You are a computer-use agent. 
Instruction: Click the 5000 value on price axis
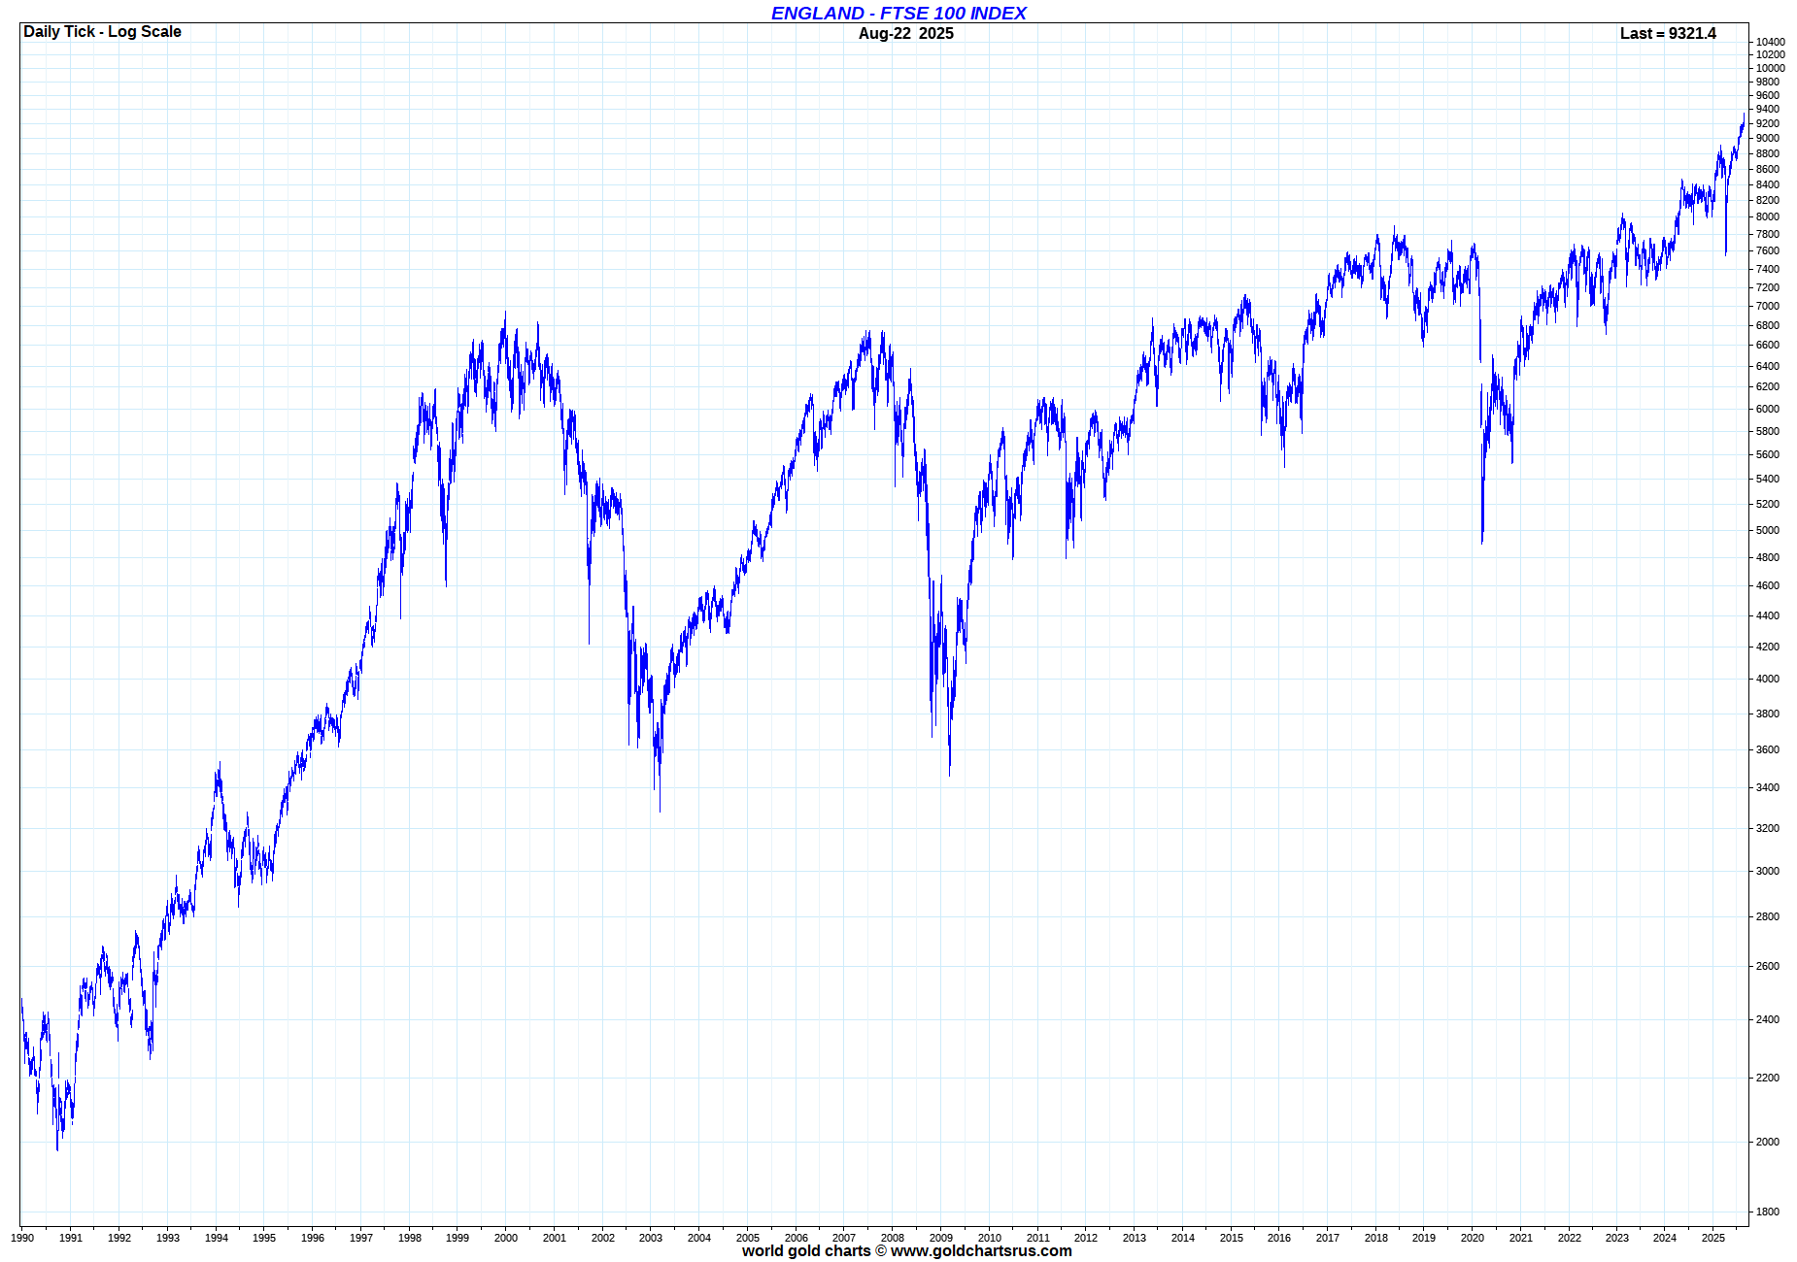[1768, 531]
